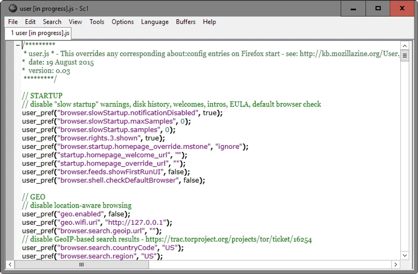
Task: Click the "version: 0.03" line
Action: [x=49, y=71]
